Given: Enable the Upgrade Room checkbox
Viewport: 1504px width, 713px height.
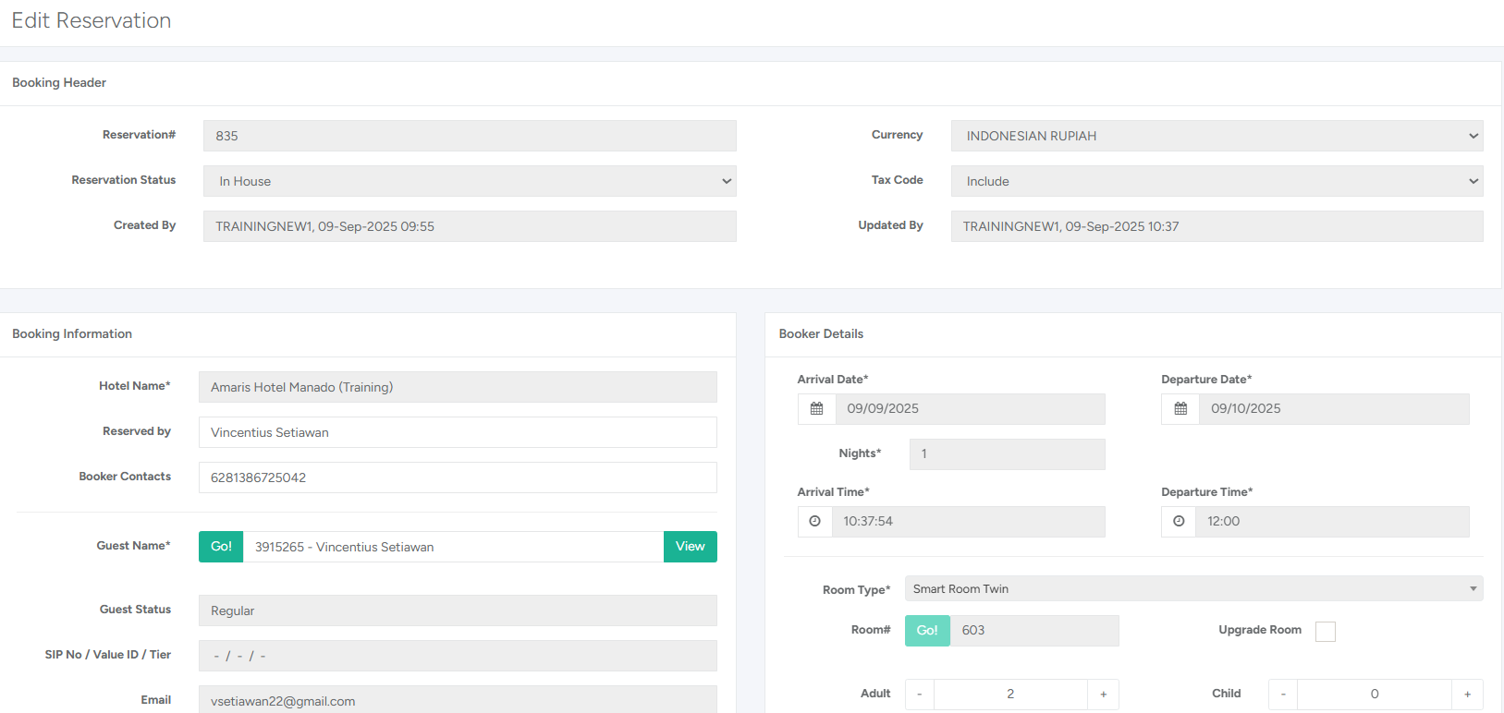Looking at the screenshot, I should click(1326, 632).
